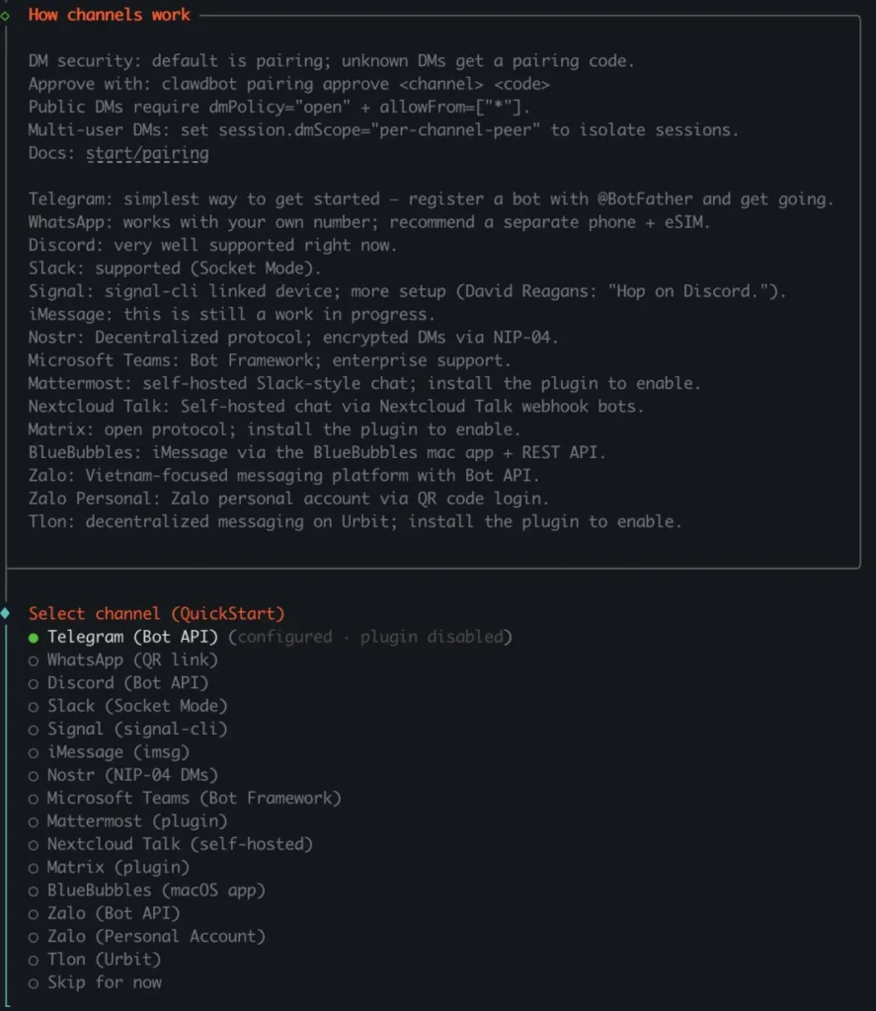This screenshot has width=876, height=1011.
Task: Select Signal (signal-cli) channel
Action: pos(136,729)
